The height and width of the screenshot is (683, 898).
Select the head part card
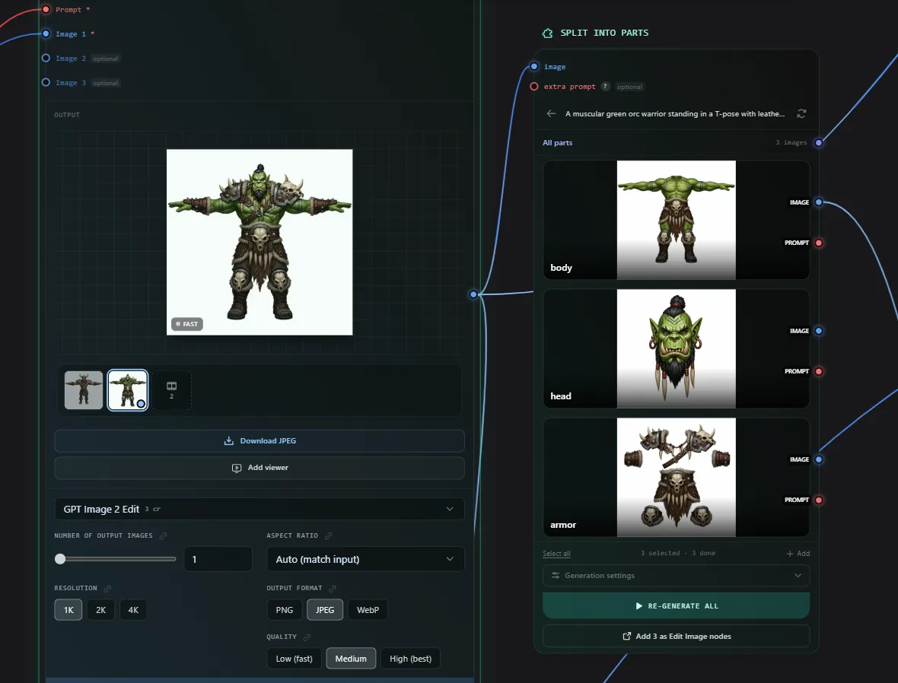click(x=677, y=348)
